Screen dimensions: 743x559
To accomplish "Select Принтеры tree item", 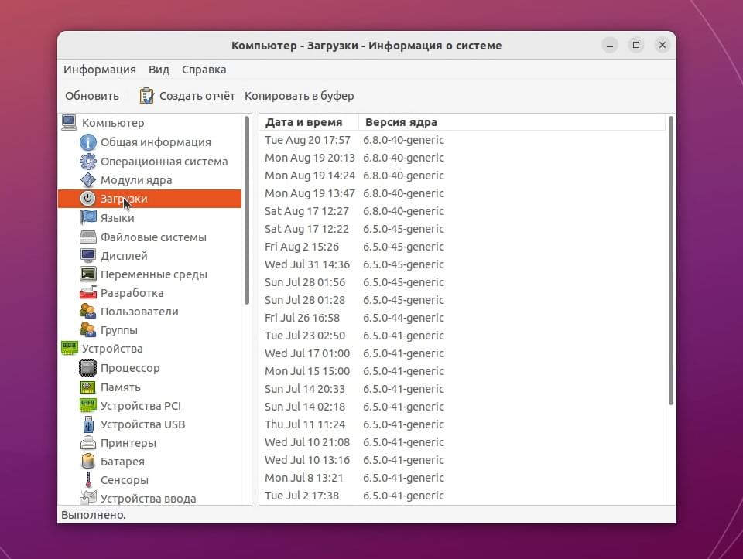I will (128, 443).
